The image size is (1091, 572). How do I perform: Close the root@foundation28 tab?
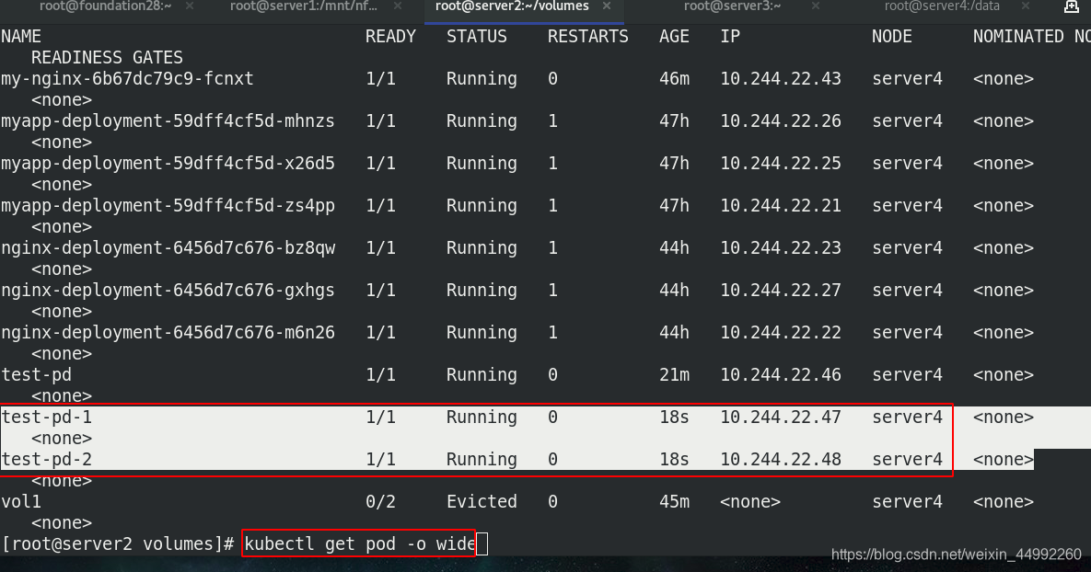190,6
